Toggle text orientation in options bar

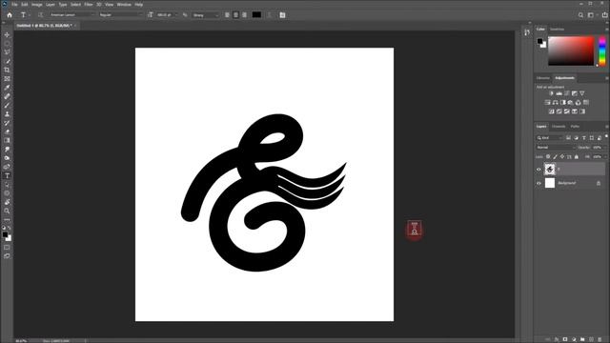[x=40, y=15]
